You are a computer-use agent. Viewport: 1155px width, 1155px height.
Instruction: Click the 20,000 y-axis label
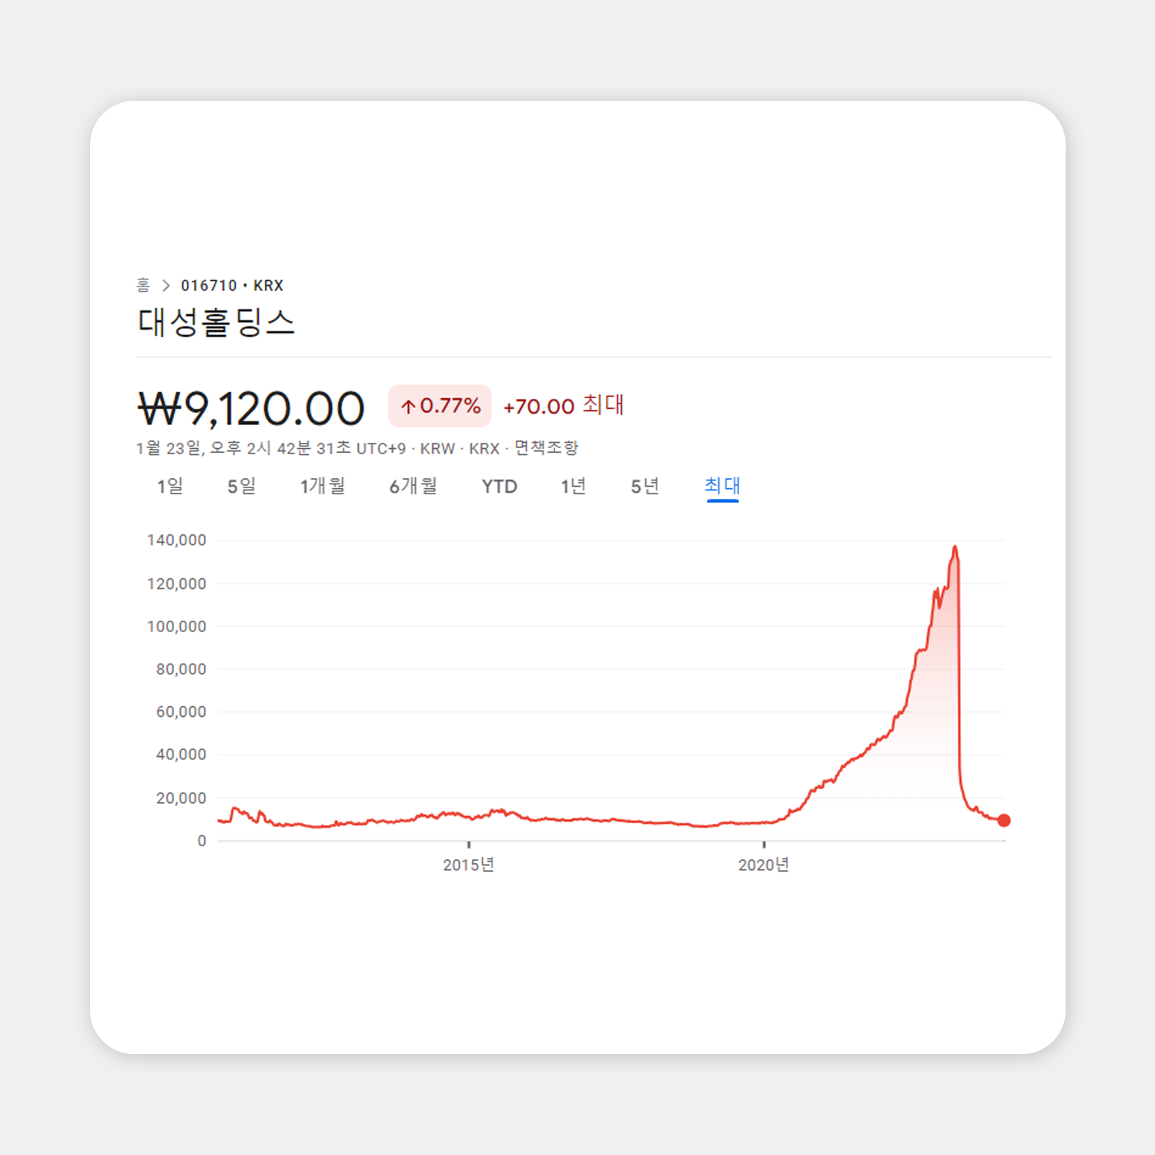[181, 798]
